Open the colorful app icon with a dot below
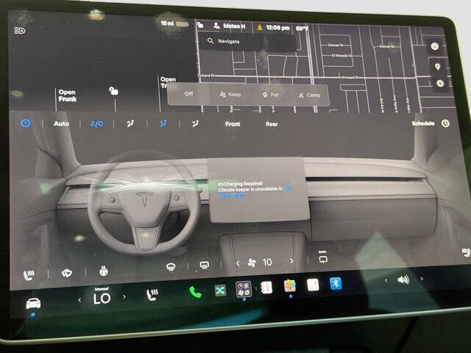 (x=290, y=285)
